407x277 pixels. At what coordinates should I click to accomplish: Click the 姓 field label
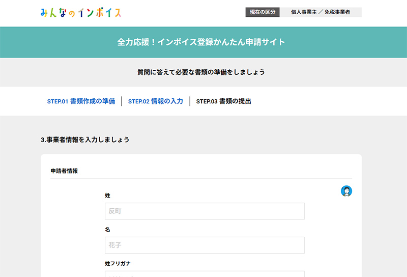click(x=107, y=196)
